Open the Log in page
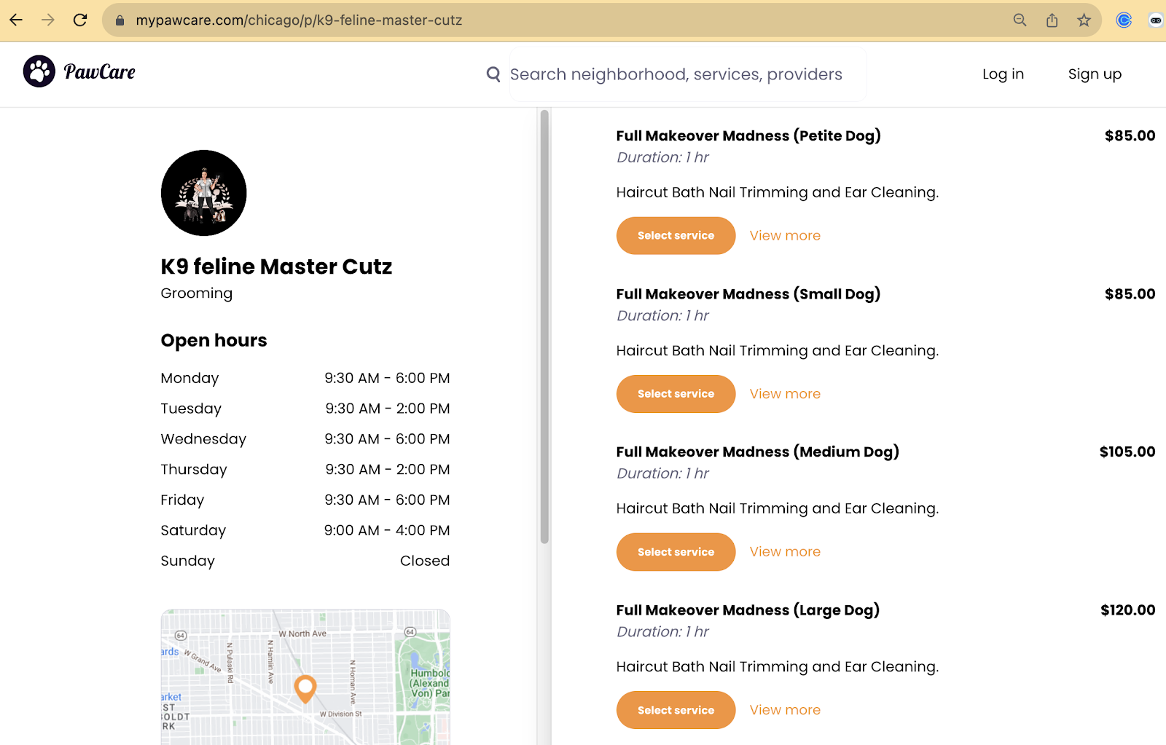This screenshot has width=1166, height=745. pos(1003,74)
